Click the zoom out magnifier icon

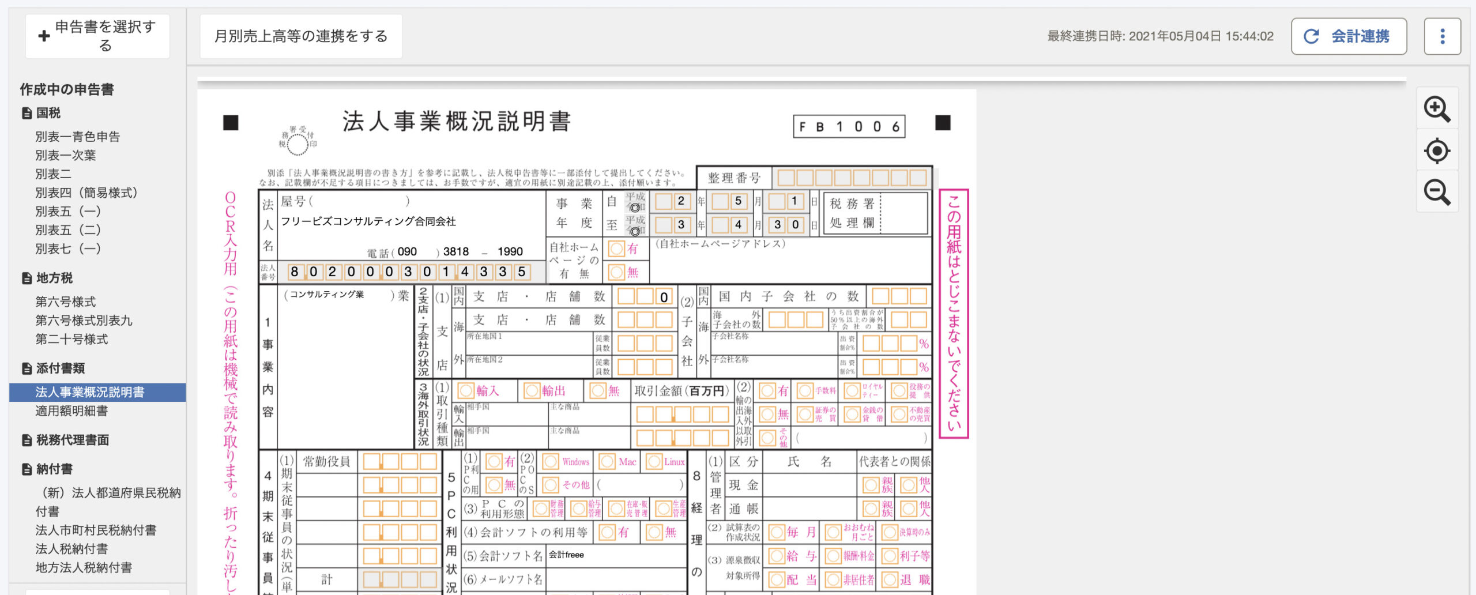click(x=1437, y=192)
